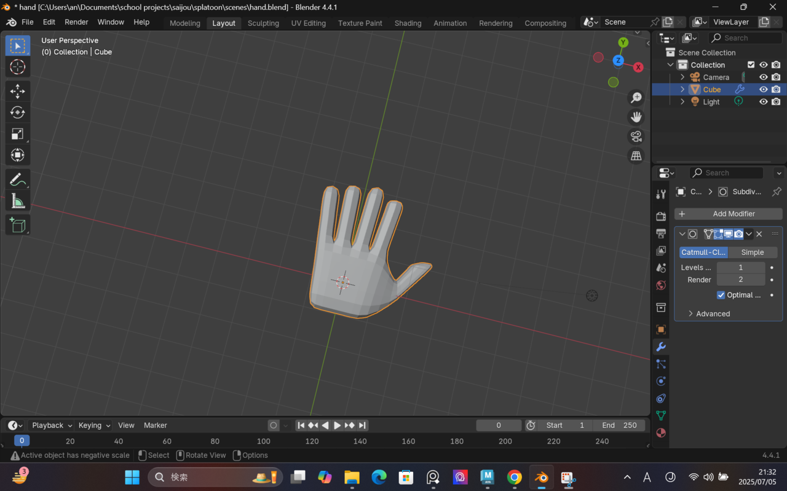Open the Material properties tab
The height and width of the screenshot is (491, 787).
click(x=661, y=433)
